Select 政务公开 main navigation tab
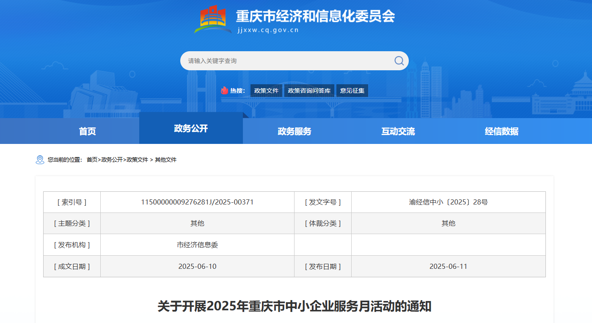 pyautogui.click(x=191, y=128)
